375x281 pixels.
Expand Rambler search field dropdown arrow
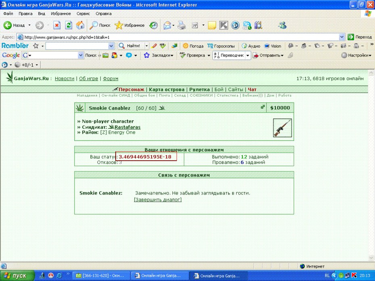[111, 46]
